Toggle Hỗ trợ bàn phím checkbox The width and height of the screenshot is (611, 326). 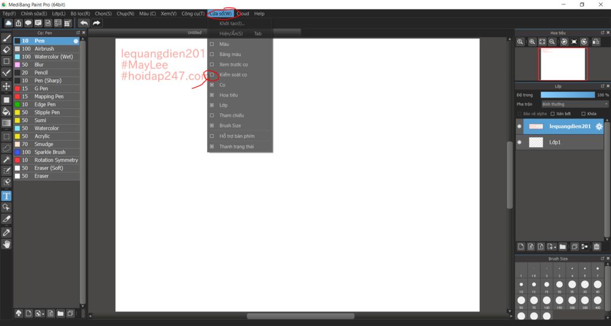(x=212, y=136)
